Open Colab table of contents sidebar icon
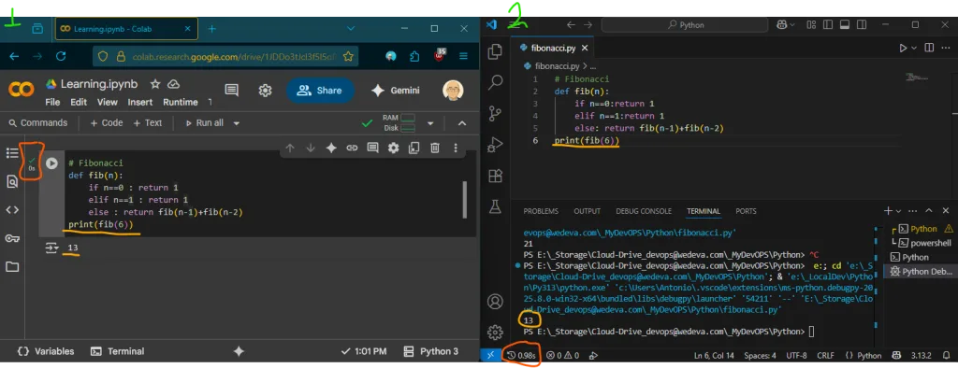Viewport: 958px width, 368px height. point(12,153)
